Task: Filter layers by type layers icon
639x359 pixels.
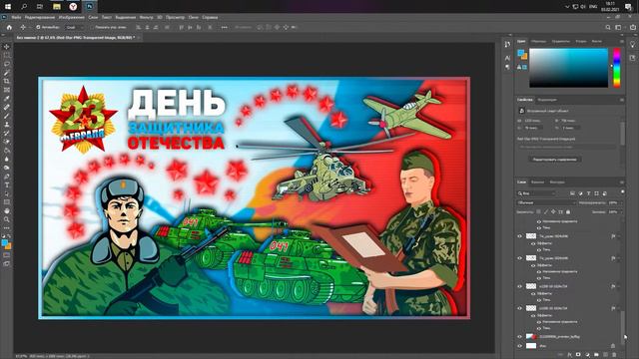Action: 588,193
